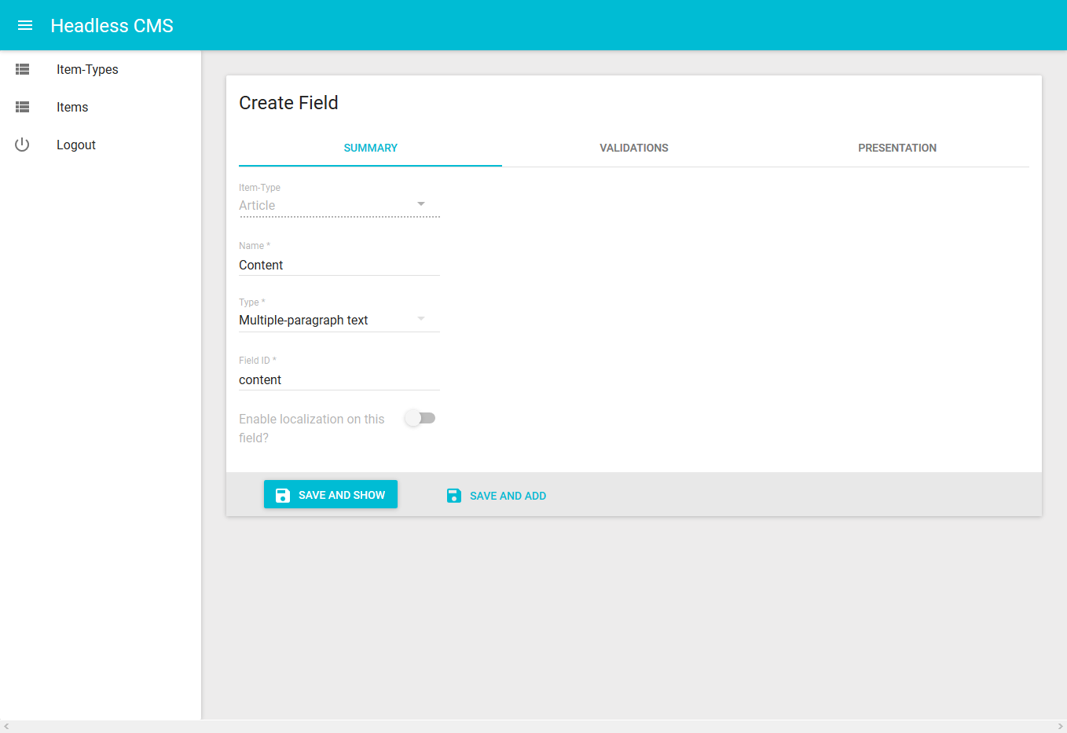Click the Save and Show button
Screen dimensions: 1067x733
click(331, 494)
